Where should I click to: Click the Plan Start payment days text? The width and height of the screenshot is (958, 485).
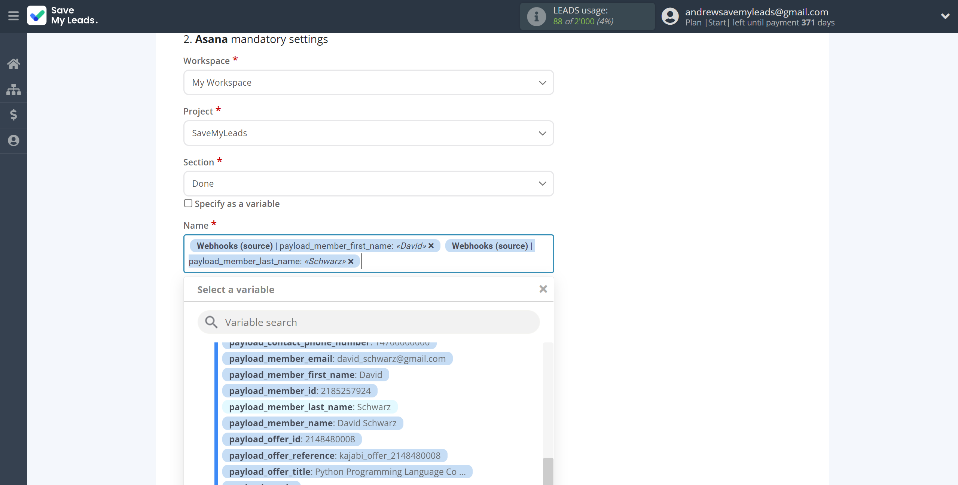(760, 22)
